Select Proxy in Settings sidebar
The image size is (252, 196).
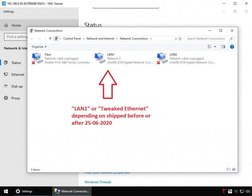16,98
